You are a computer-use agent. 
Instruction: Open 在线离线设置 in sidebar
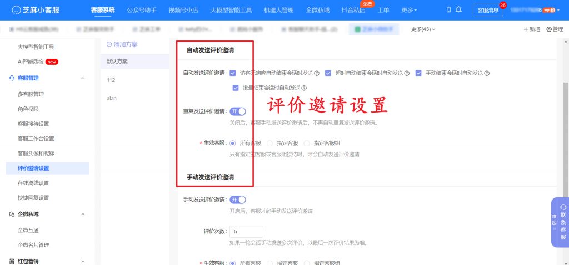tap(33, 183)
